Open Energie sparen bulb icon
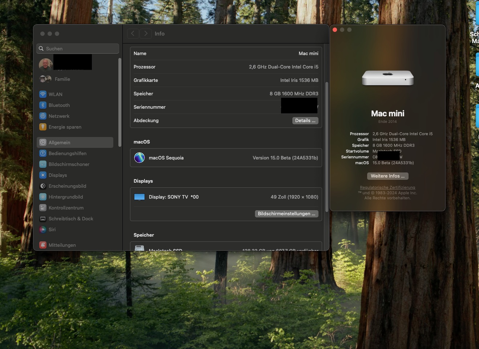This screenshot has width=479, height=349. 43,127
